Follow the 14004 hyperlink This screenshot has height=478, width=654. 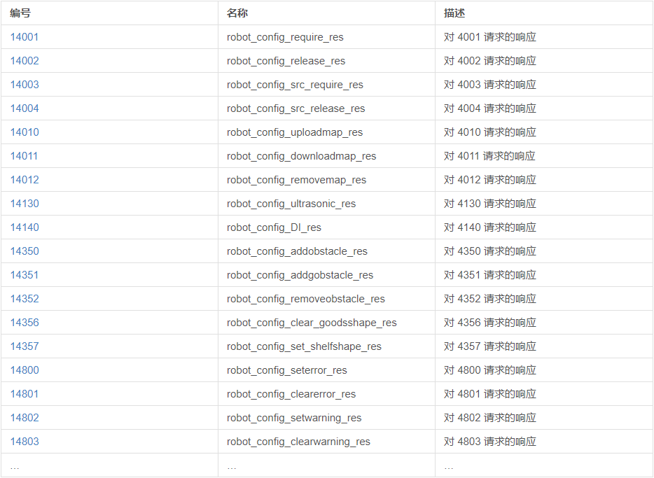coord(25,108)
